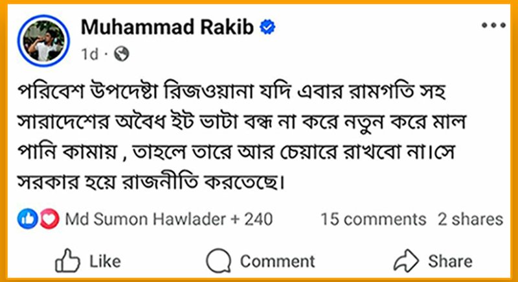The image size is (518, 282).
Task: Expand the 15 comments list
Action: 373,219
